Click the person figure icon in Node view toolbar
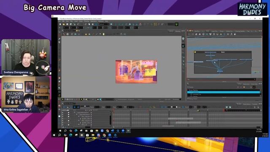This screenshot has width=270, height=152. (x=231, y=34)
